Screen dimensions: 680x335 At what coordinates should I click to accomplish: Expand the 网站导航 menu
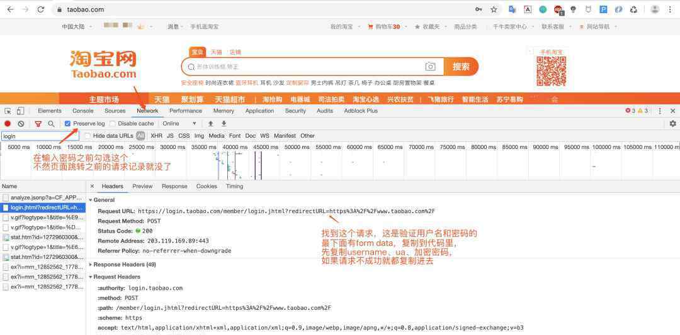point(598,27)
